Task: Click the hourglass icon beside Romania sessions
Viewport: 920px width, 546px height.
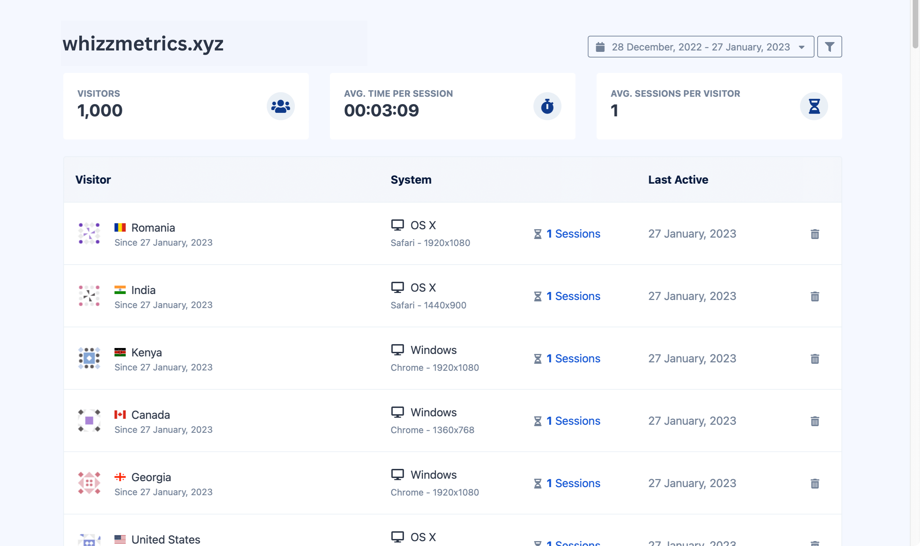Action: point(537,234)
